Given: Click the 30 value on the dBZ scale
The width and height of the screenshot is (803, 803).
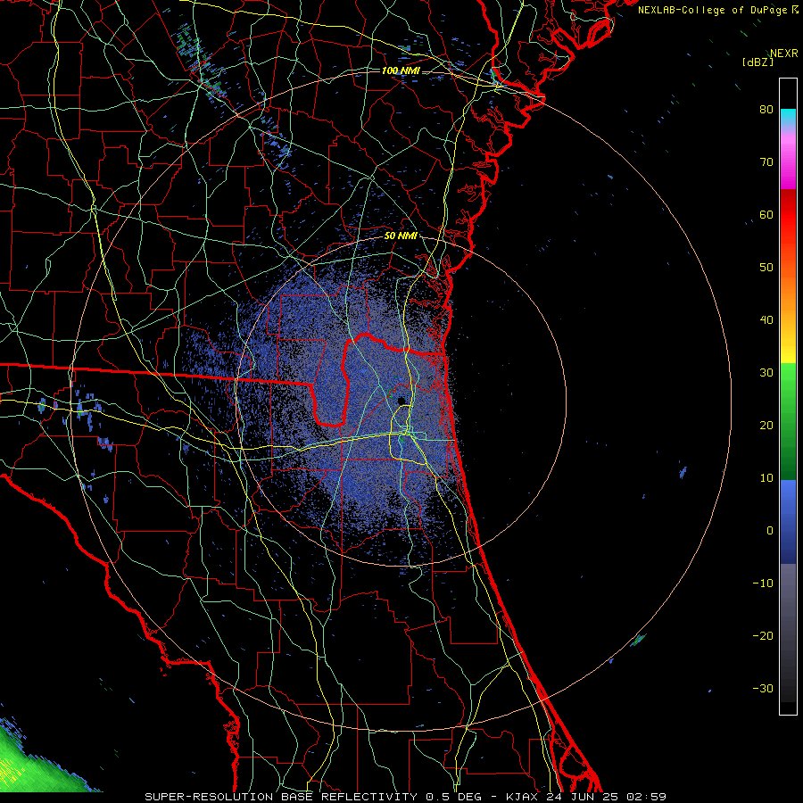Looking at the screenshot, I should tap(766, 372).
